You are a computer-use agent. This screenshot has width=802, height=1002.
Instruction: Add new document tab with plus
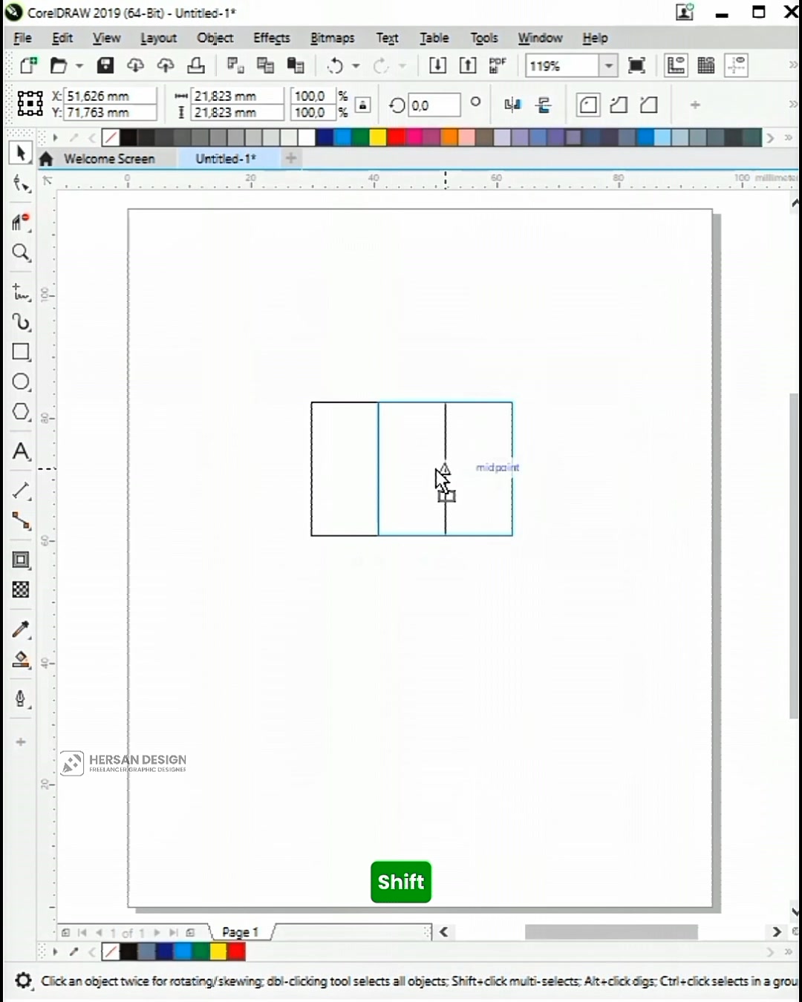click(291, 158)
